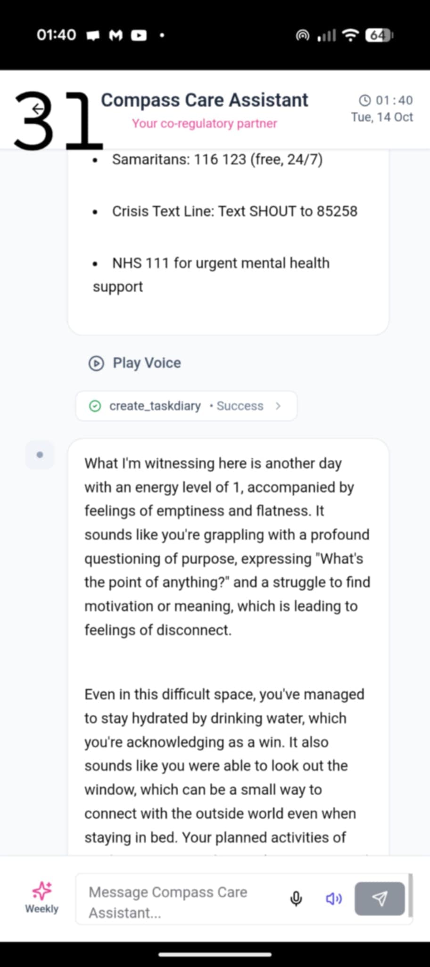Expand the create_taskdiary Success chevron
This screenshot has width=430, height=967.
click(x=278, y=406)
